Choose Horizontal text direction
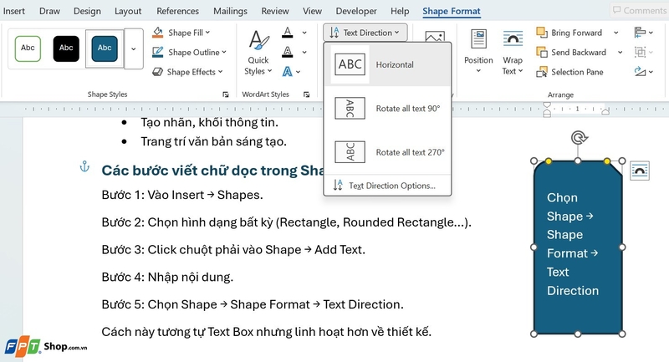Viewport: 669px width, 362px height. point(387,65)
